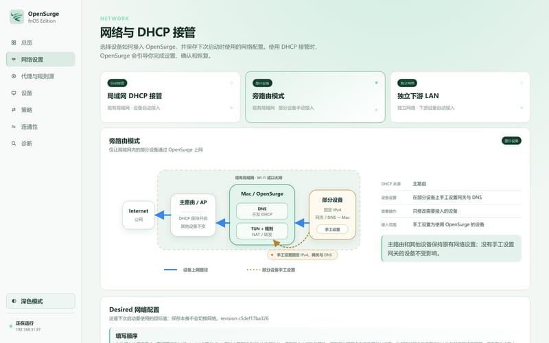Open 策略 page from sidebar
549x343 pixels.
point(40,110)
